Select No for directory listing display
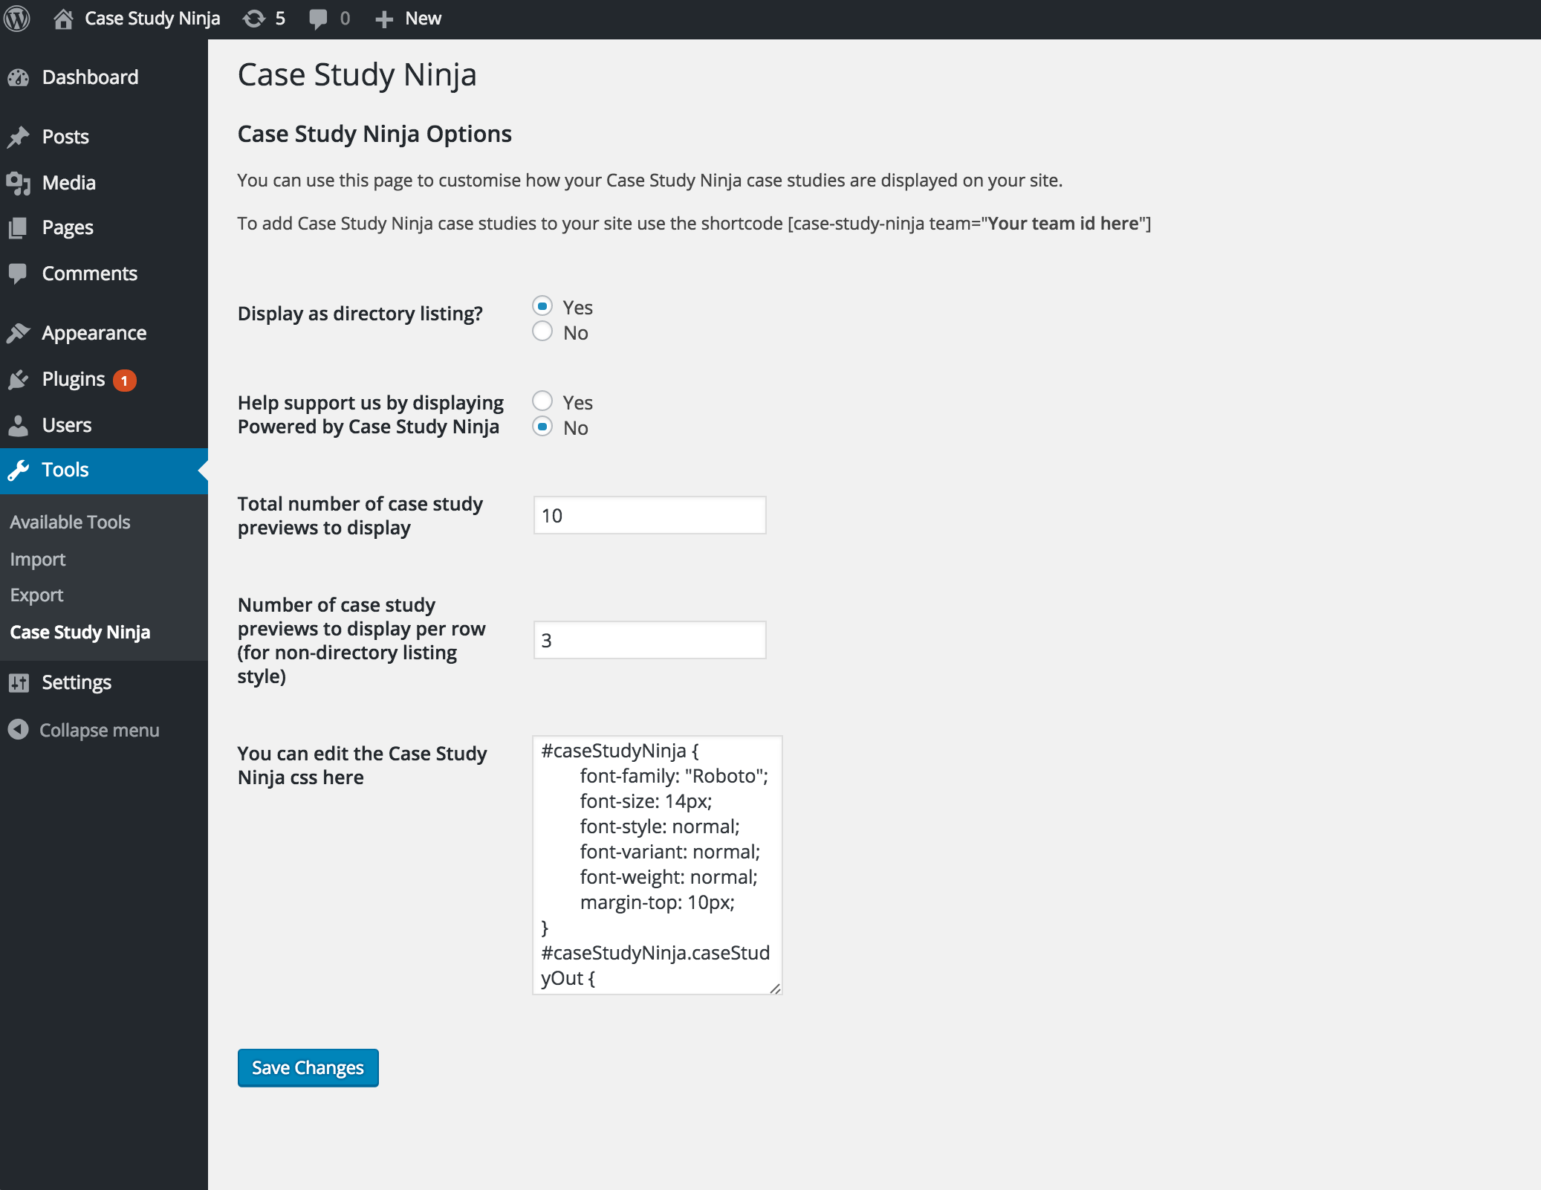The image size is (1541, 1190). coord(542,332)
